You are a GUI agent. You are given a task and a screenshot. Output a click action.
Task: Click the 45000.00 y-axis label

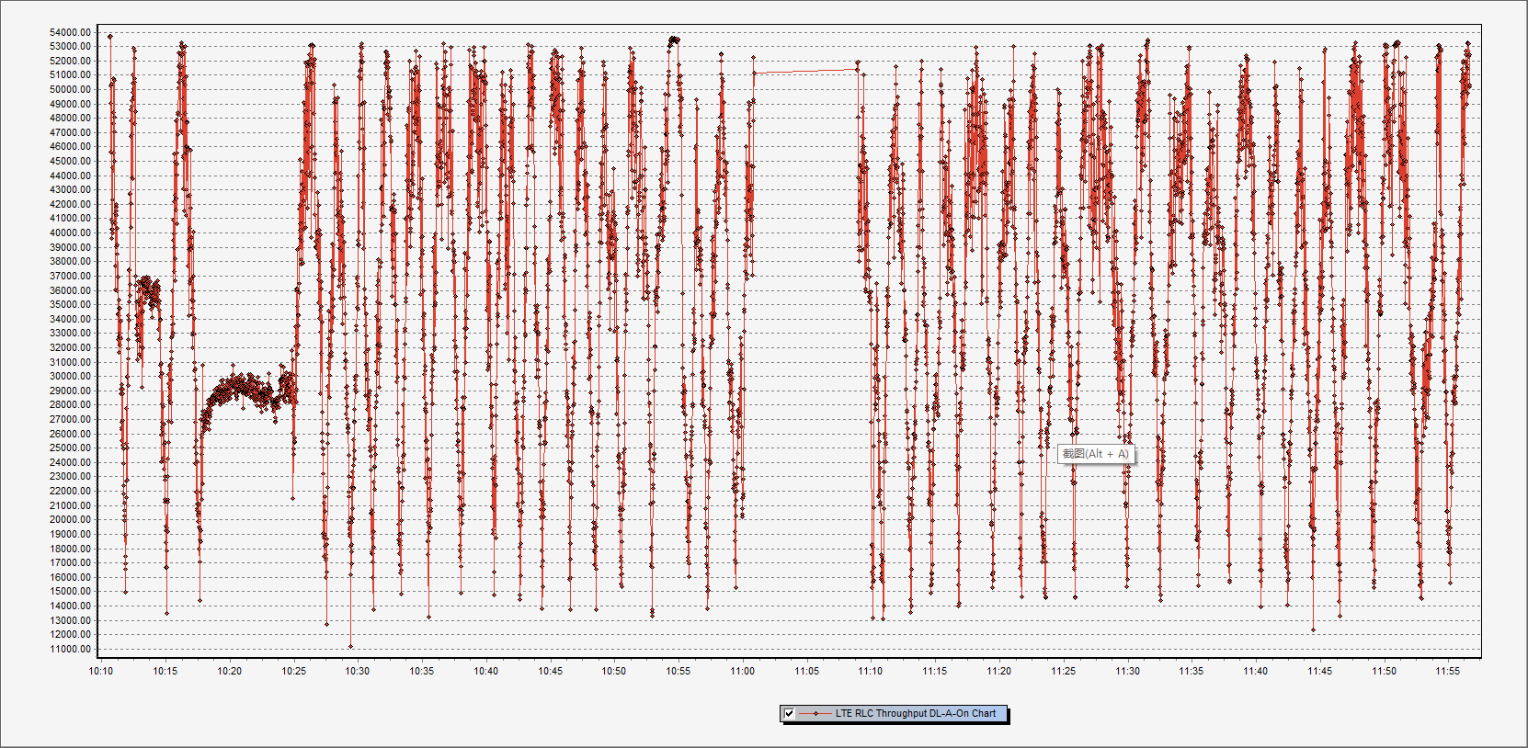coord(71,161)
